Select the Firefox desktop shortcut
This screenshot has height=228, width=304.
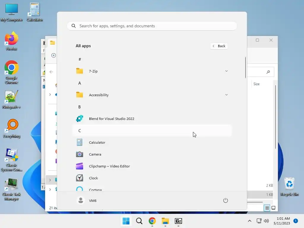(12, 41)
